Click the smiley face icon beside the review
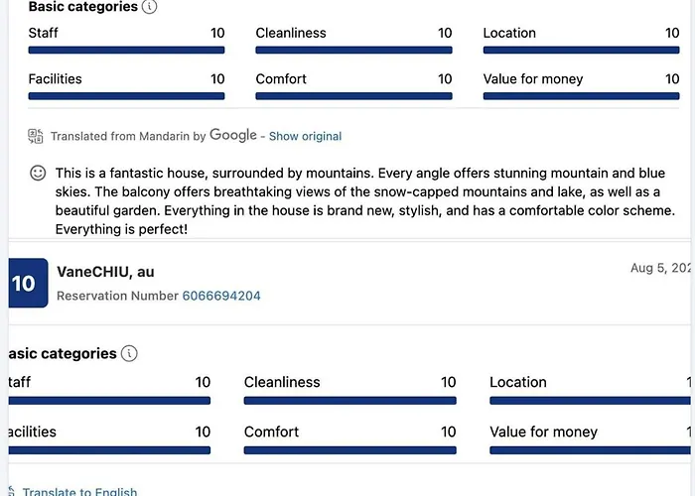 click(38, 173)
